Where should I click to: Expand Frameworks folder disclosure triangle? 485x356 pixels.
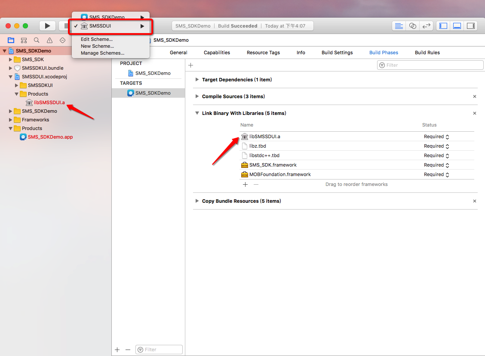pyautogui.click(x=10, y=120)
